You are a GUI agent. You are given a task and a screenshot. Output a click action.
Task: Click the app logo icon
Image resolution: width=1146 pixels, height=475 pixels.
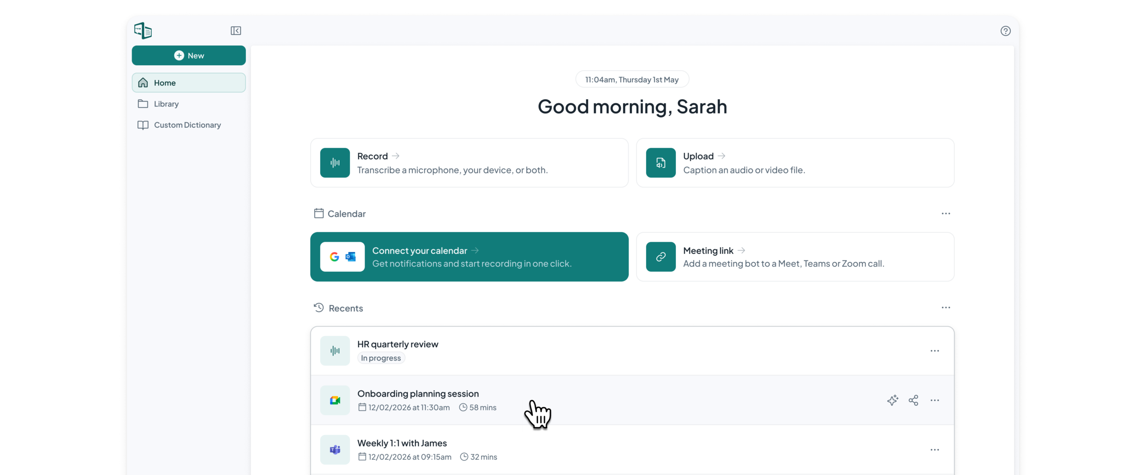[143, 31]
